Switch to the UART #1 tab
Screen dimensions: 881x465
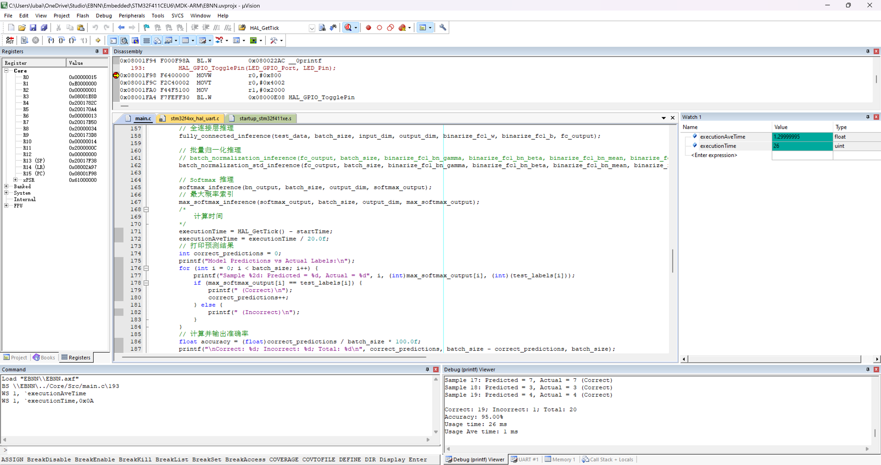(525, 459)
